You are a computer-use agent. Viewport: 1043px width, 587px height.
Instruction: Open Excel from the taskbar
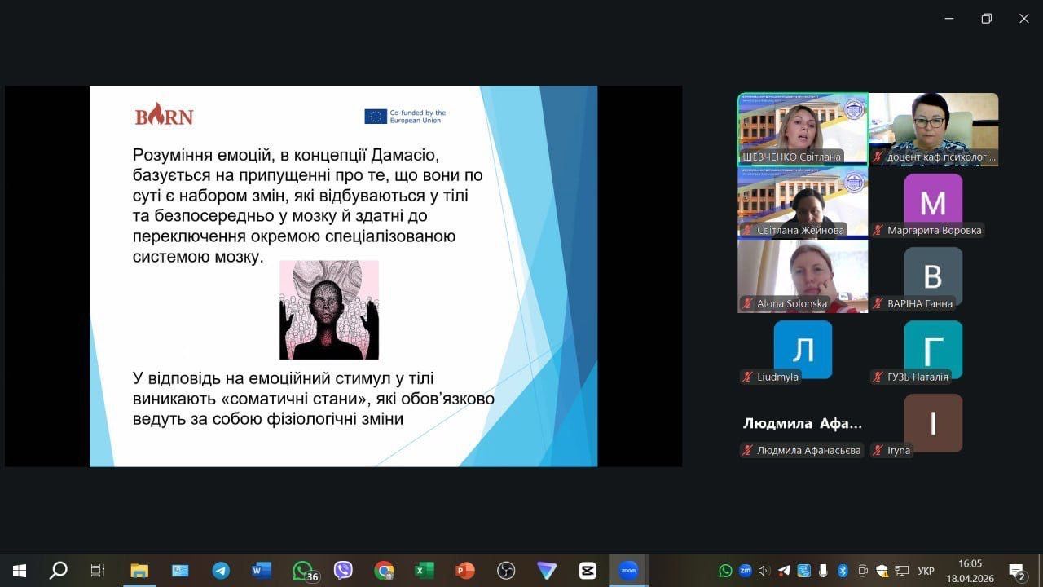pyautogui.click(x=425, y=571)
